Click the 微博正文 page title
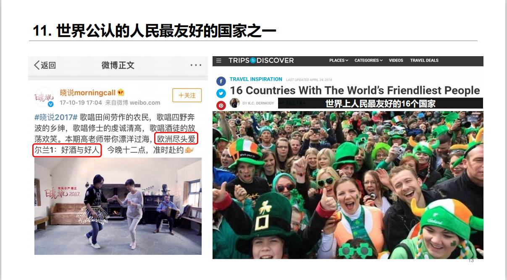507x280 pixels. pos(118,65)
